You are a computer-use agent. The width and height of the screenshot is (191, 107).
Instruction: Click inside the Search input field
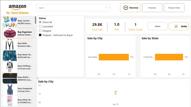73,8
